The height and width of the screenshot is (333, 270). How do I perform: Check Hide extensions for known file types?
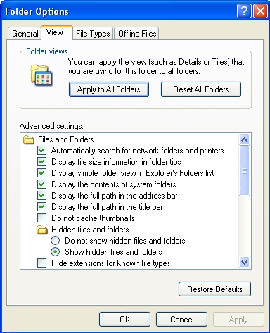point(41,263)
